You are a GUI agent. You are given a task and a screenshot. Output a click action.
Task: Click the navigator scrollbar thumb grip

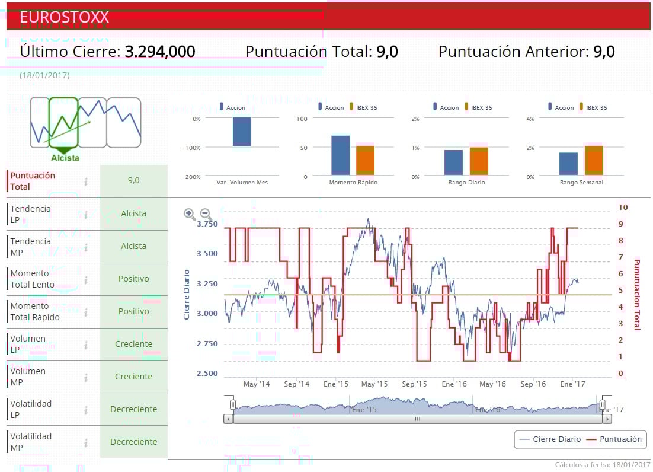pos(418,419)
